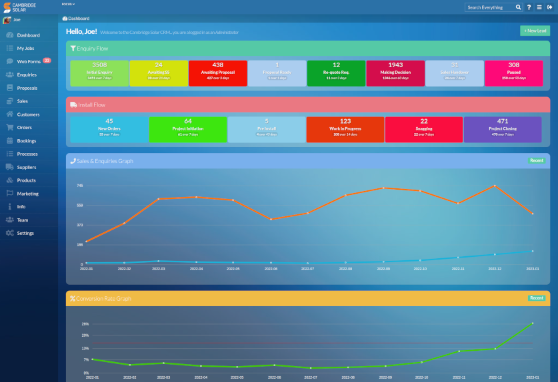The image size is (558, 382).
Task: Open the hamburger menu icon in header
Action: (539, 7)
